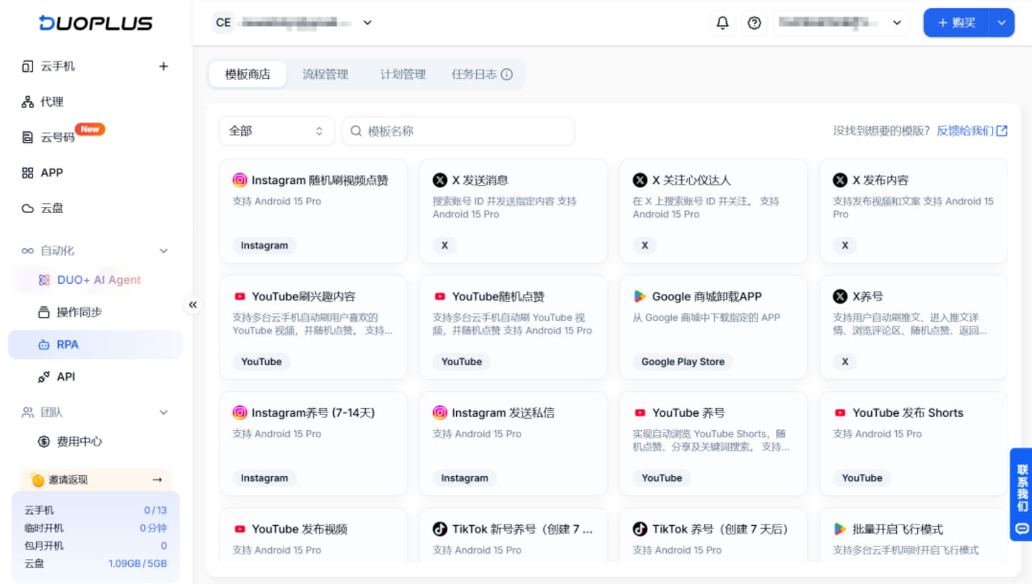Click the info icon beside 任务日志

[x=507, y=74]
